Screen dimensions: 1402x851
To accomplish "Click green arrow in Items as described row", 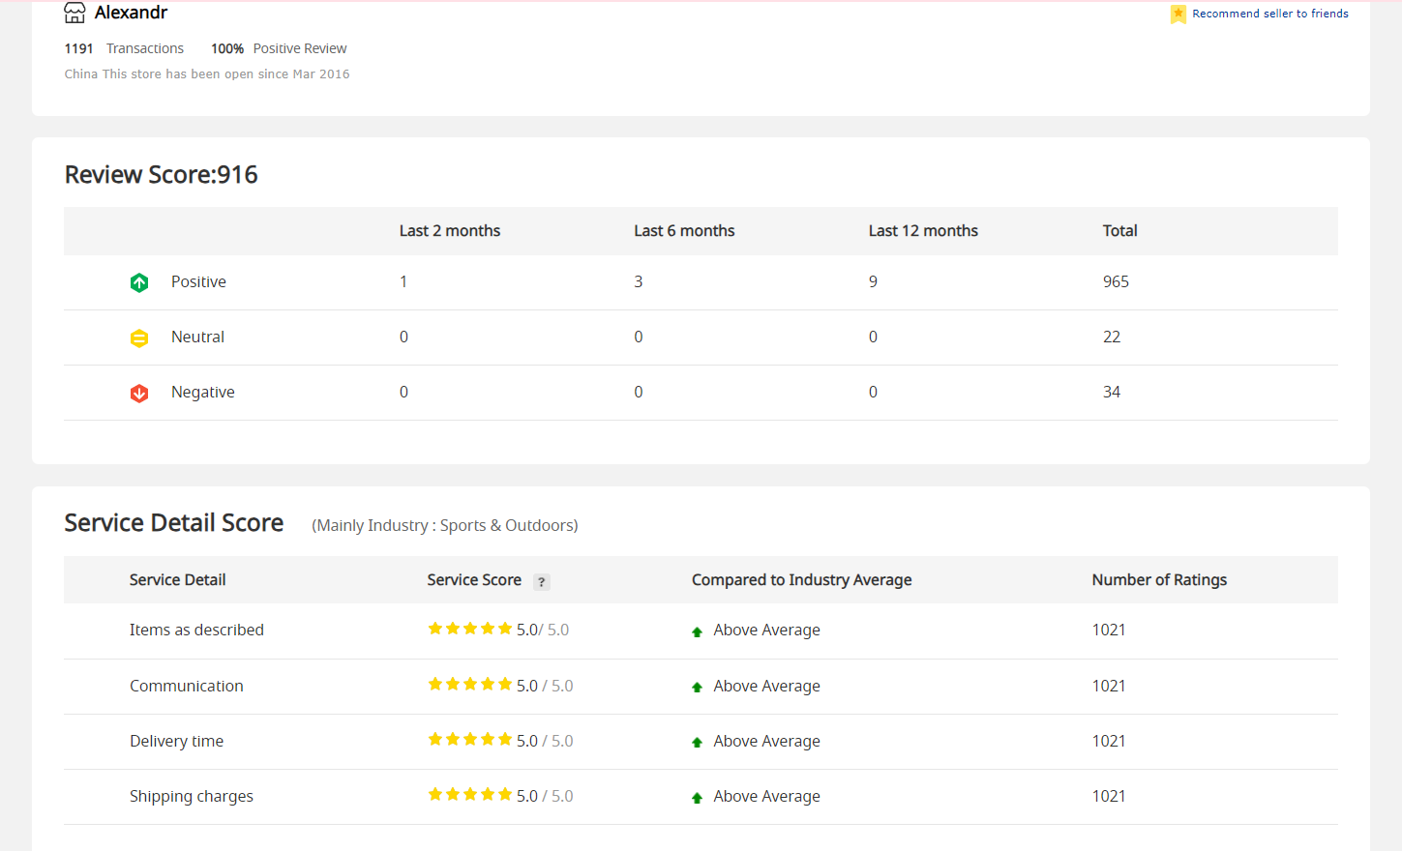I will point(697,631).
